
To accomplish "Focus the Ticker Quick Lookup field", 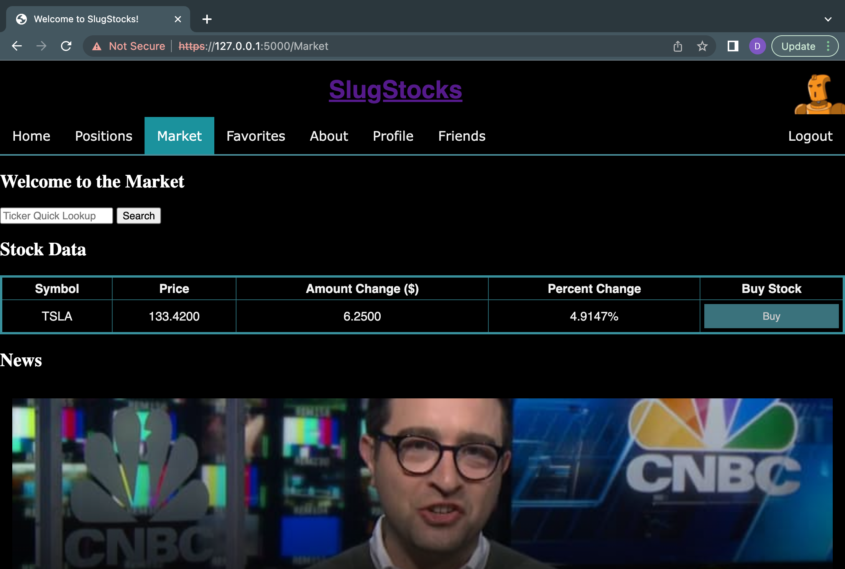I will pyautogui.click(x=57, y=216).
